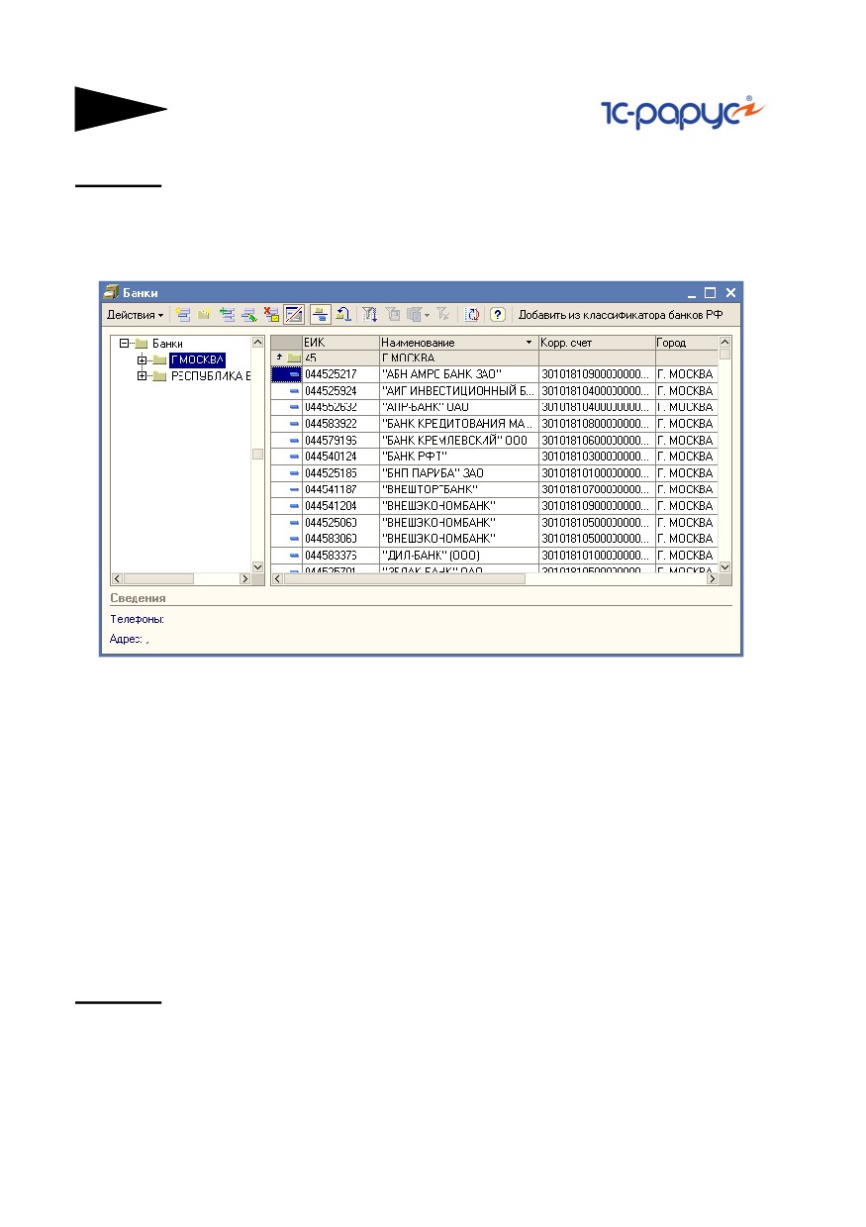866x1227 pixels.
Task: Select РЕСПУБЛИКА Б folder in tree
Action: pyautogui.click(x=210, y=376)
